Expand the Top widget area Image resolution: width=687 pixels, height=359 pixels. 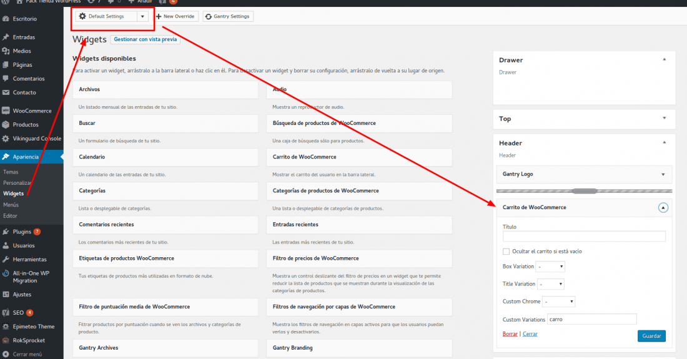665,118
